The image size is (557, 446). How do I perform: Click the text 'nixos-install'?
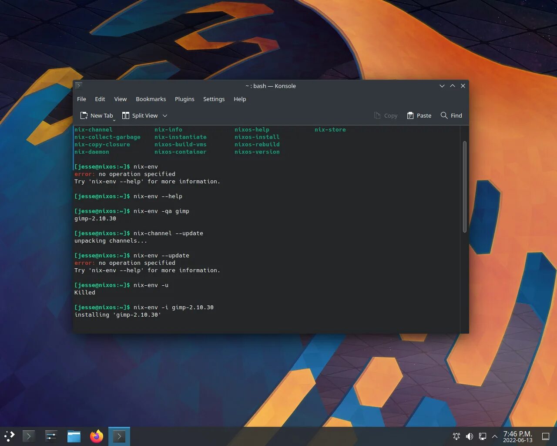(x=257, y=137)
